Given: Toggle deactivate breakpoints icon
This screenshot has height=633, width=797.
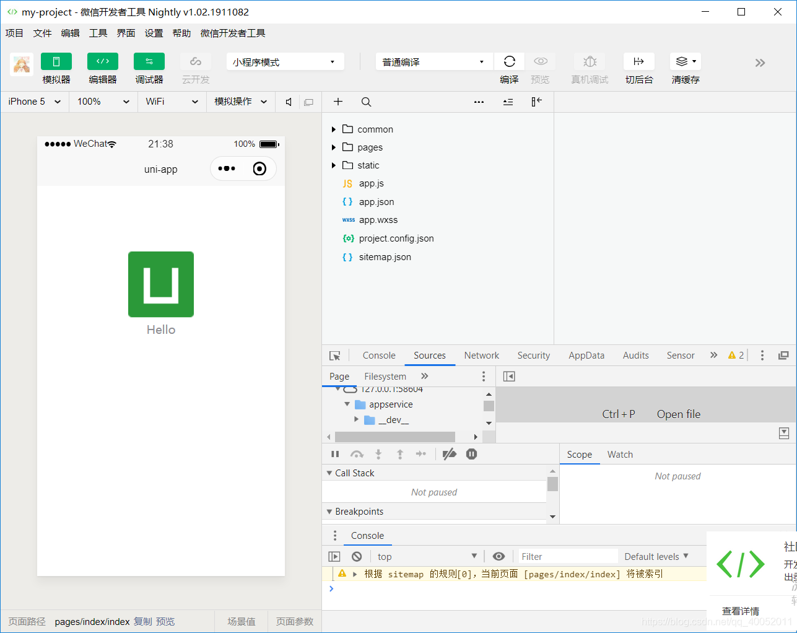Looking at the screenshot, I should click(x=450, y=454).
